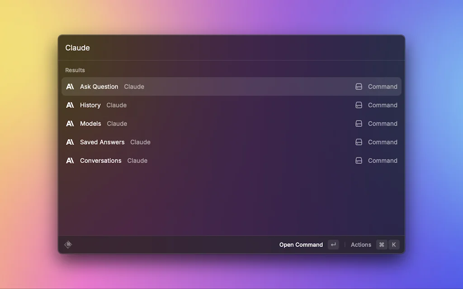The image size is (463, 289).
Task: Click the Claude icon next to Models
Action: 70,123
